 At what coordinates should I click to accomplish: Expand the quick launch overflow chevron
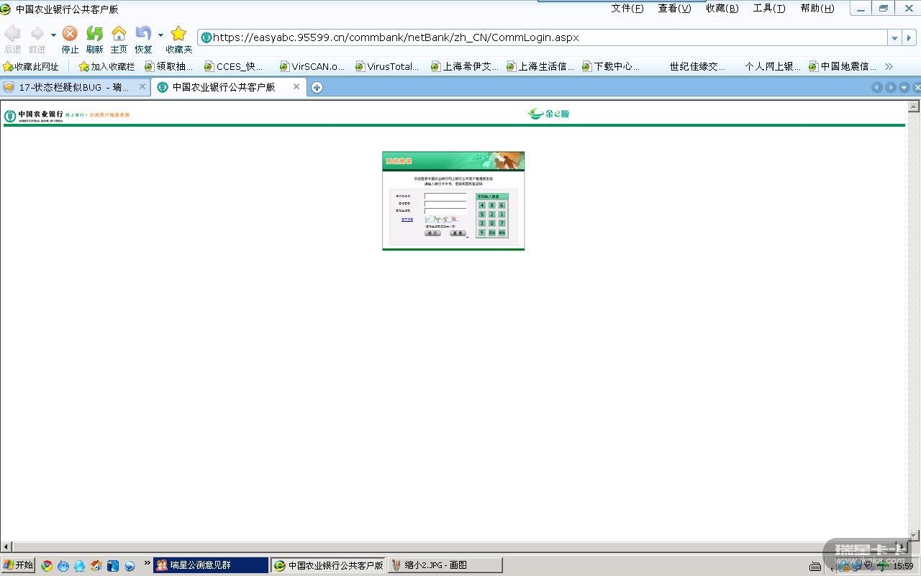click(x=148, y=563)
